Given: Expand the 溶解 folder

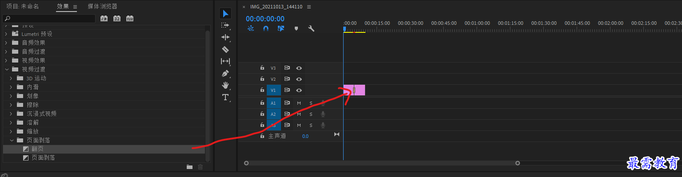Looking at the screenshot, I should coord(11,122).
